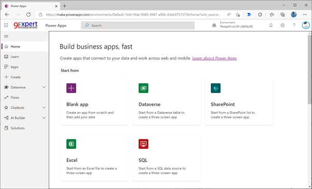This screenshot has width=312, height=189.
Task: Click the purple Blank app plus icon
Action: click(71, 88)
